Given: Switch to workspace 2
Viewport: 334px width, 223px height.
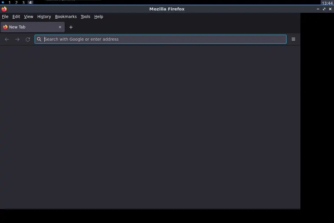Looking at the screenshot, I should click(x=17, y=3).
